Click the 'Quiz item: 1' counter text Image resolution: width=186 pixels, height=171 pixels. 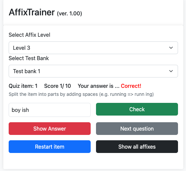point(23,86)
